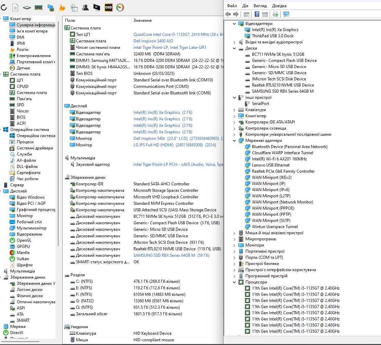Collapse the Диски node in Device Manager
Screen dimensions: 381x345
[234, 48]
